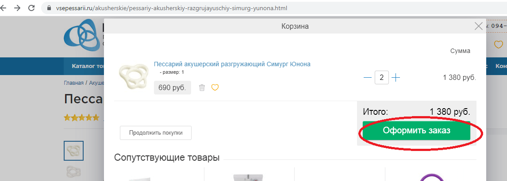Add cart item to favorites with heart icon

[x=215, y=87]
